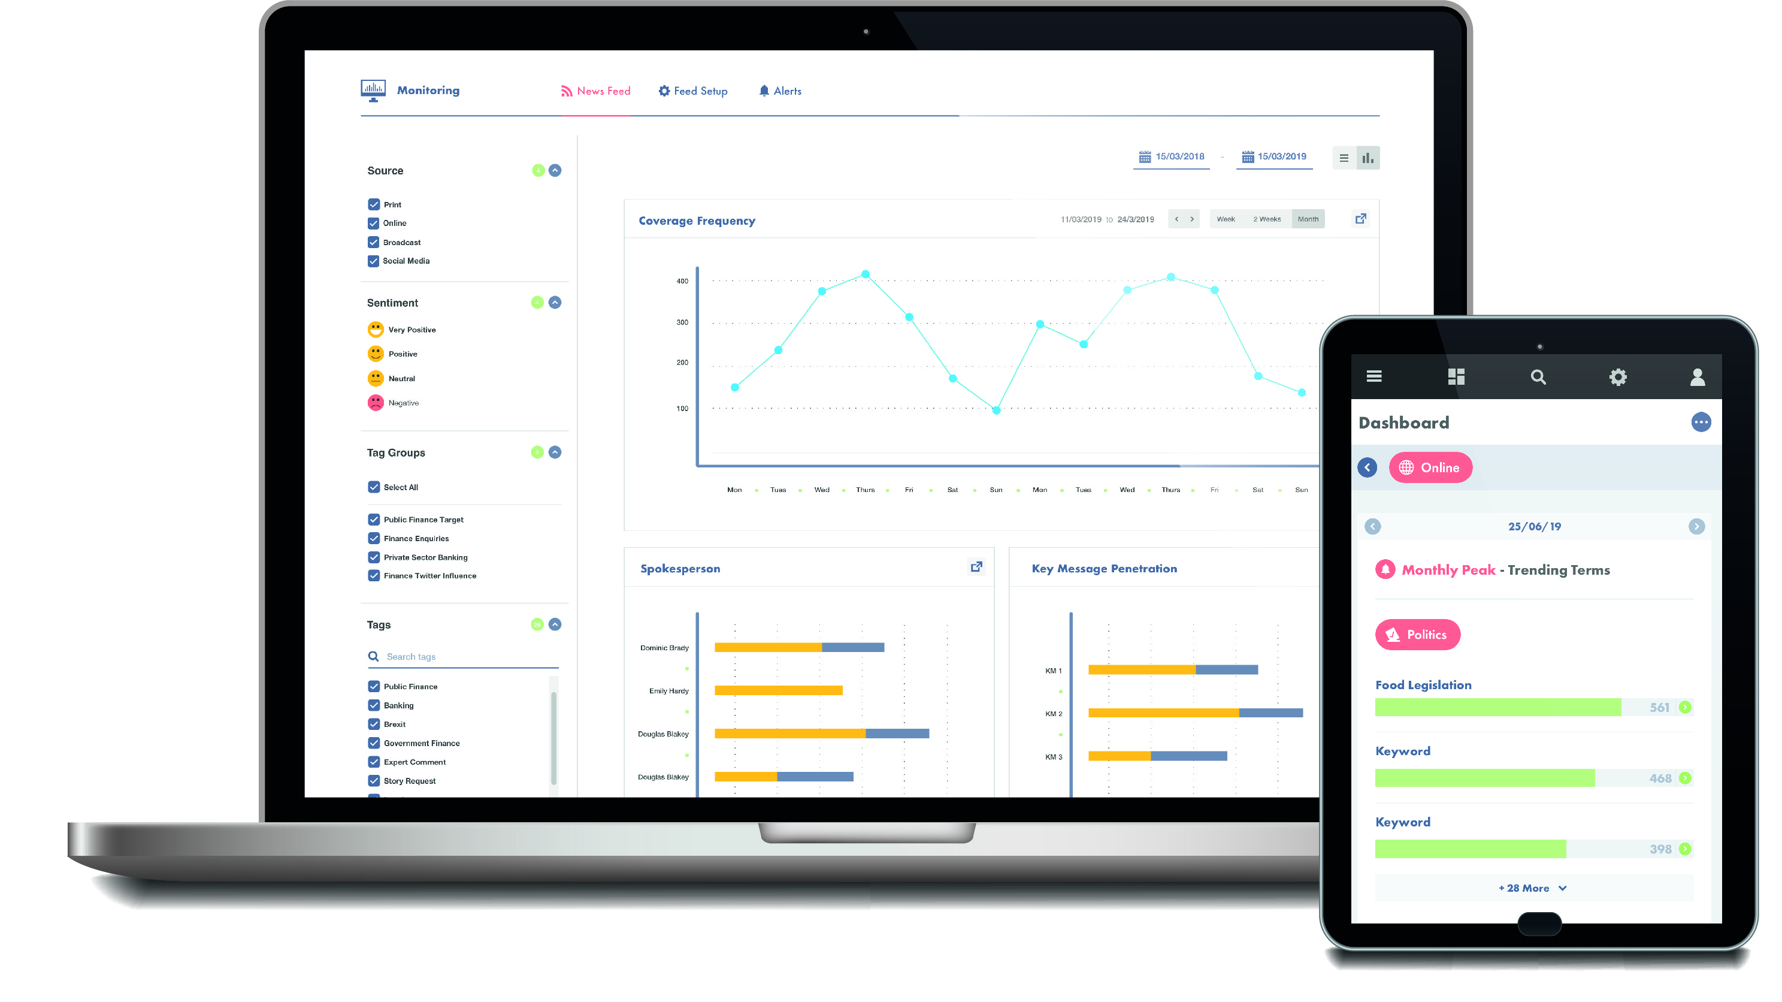Screen dimensions: 1782x1002
Task: Expand the Source filter section
Action: pyautogui.click(x=553, y=170)
